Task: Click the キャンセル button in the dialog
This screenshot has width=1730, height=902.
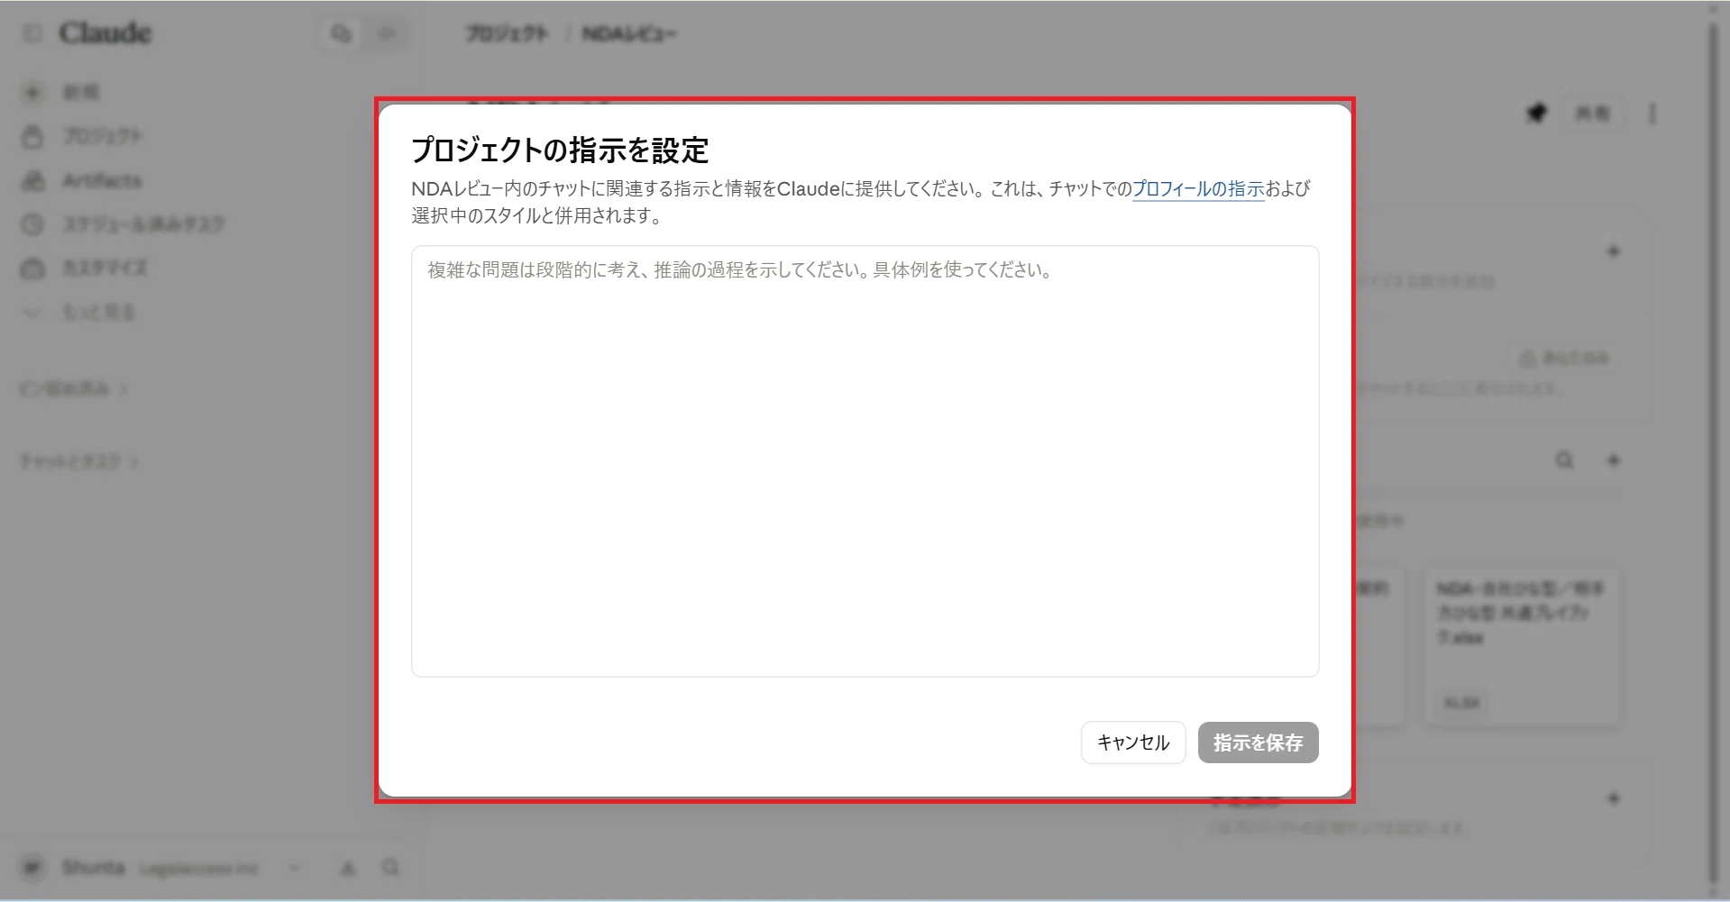Action: pyautogui.click(x=1133, y=743)
